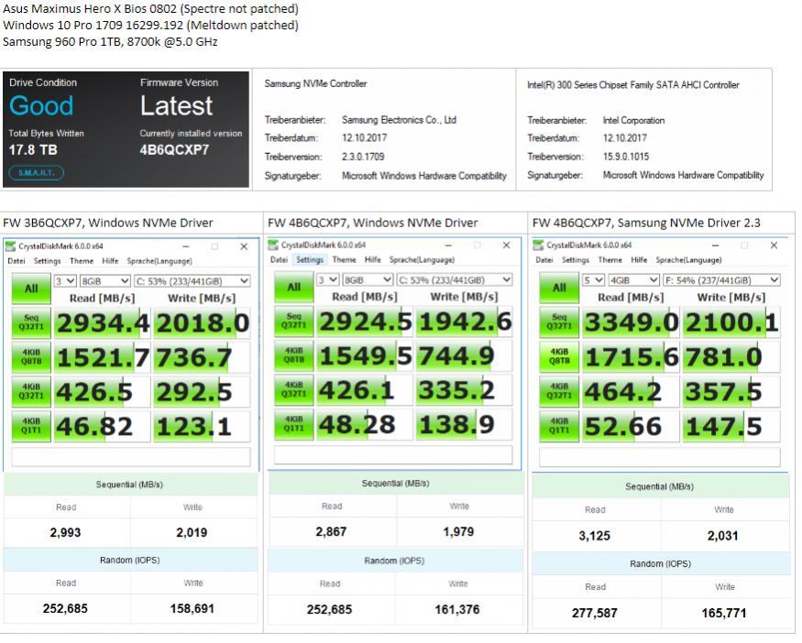Image resolution: width=802 pixels, height=643 pixels.
Task: Select Treiberversion value 2.3.0.1709
Action: (x=363, y=157)
